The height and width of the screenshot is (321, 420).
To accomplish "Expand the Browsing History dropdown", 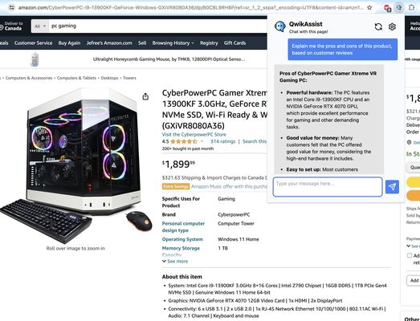I will pos(173,43).
